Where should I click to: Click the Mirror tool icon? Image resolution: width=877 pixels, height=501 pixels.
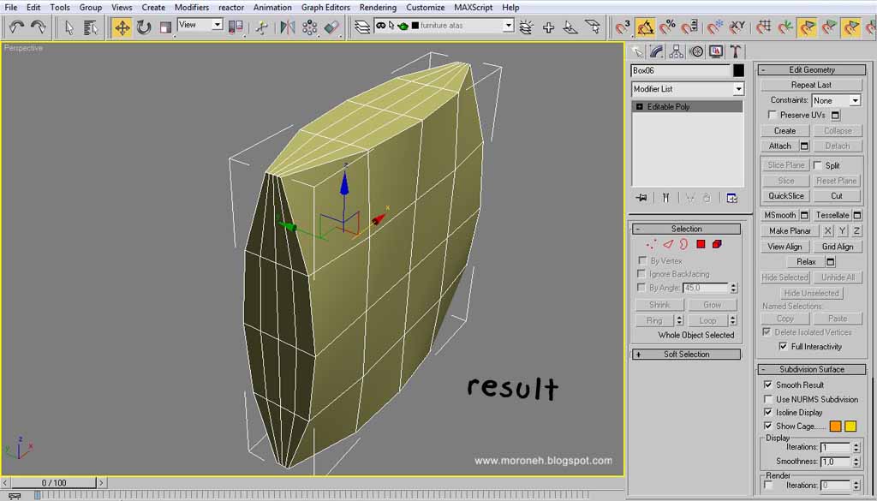click(288, 27)
